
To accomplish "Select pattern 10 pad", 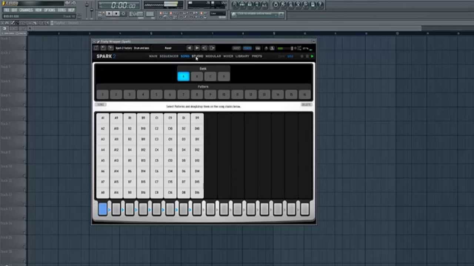I will pyautogui.click(x=224, y=94).
